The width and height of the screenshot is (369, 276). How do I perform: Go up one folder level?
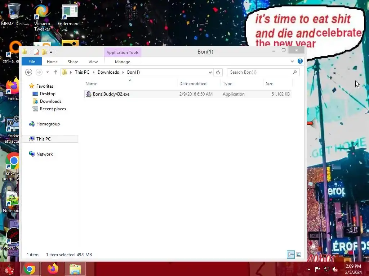click(56, 72)
